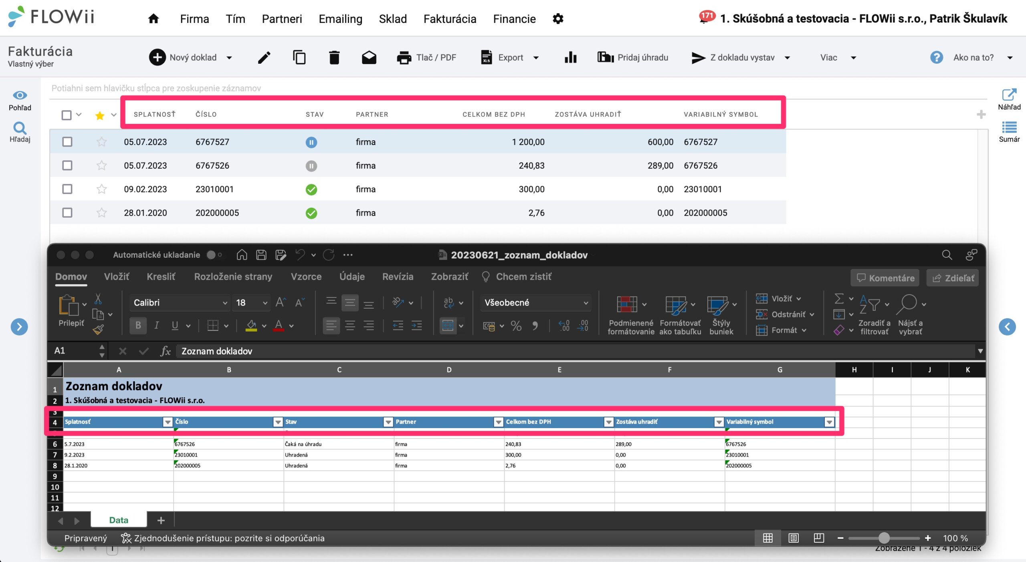This screenshot has width=1026, height=562.
Task: Click the blue right arrow circle
Action: pyautogui.click(x=19, y=327)
